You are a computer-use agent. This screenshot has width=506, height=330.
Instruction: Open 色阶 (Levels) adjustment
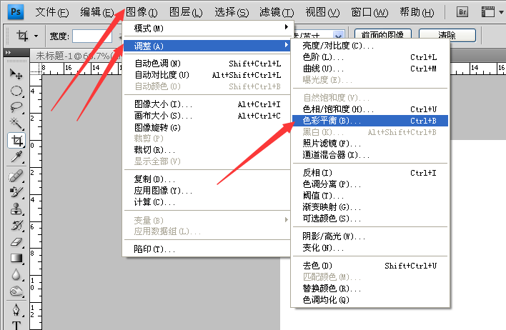pos(369,57)
